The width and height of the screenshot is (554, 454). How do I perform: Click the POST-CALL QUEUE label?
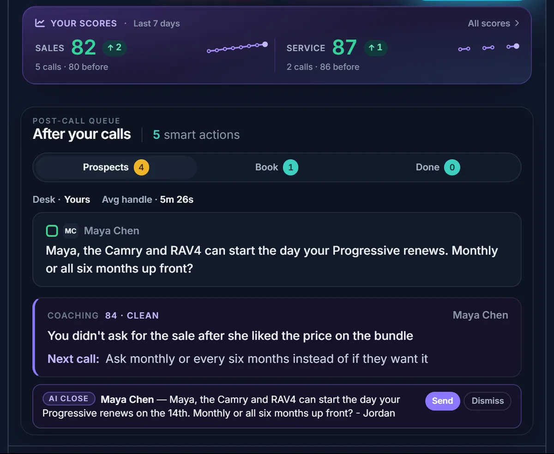(77, 121)
